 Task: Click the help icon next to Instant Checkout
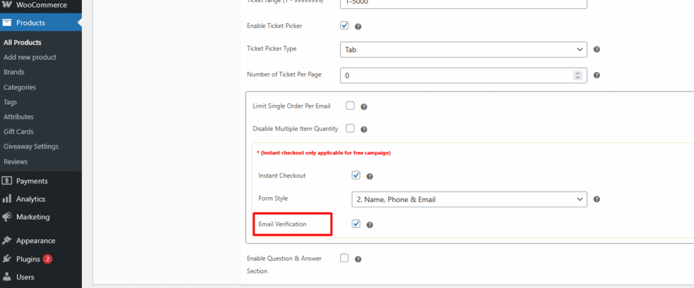point(369,176)
